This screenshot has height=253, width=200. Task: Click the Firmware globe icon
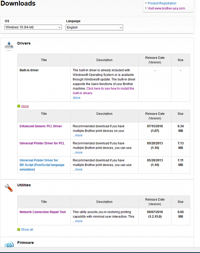point(9,244)
